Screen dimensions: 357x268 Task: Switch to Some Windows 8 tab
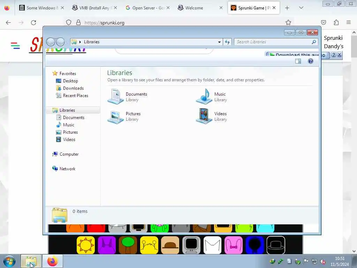41,8
